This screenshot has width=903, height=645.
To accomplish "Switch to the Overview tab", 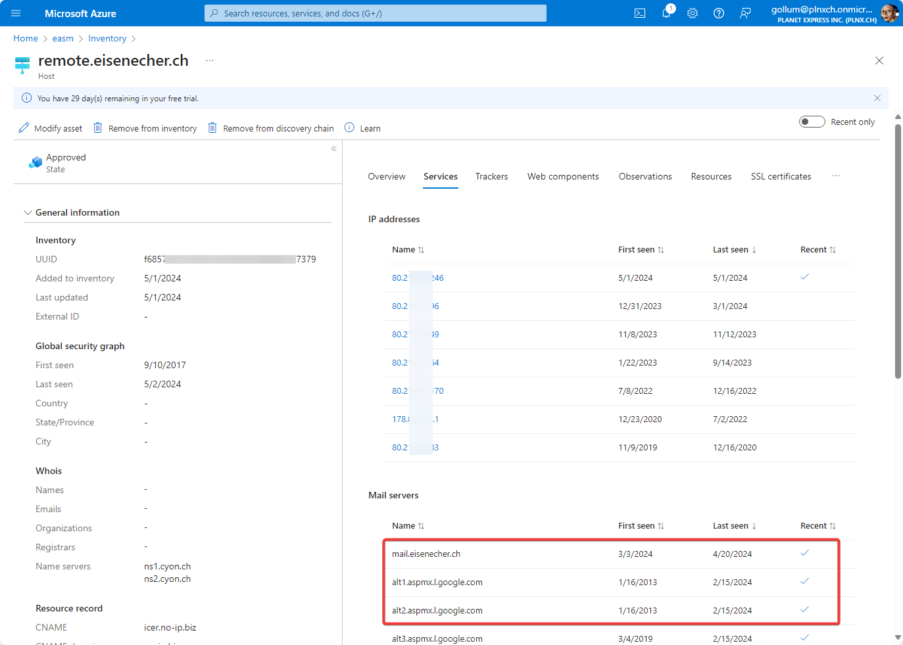I will [387, 176].
